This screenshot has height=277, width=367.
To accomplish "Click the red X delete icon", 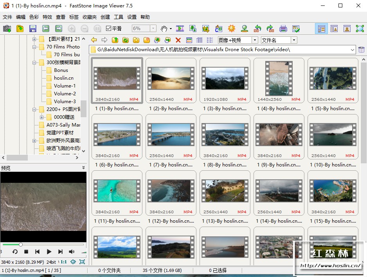I will point(178,40).
